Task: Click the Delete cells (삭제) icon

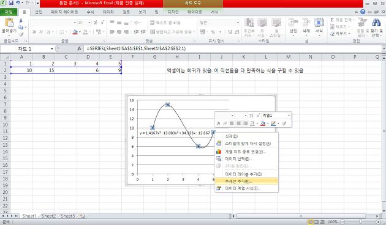Action: [x=306, y=23]
